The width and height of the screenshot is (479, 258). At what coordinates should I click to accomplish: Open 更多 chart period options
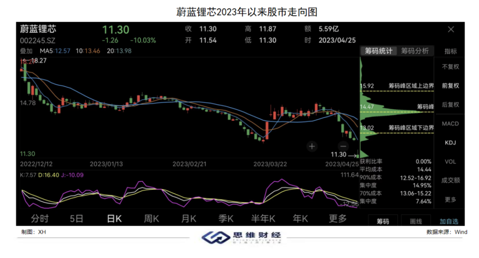click(338, 219)
